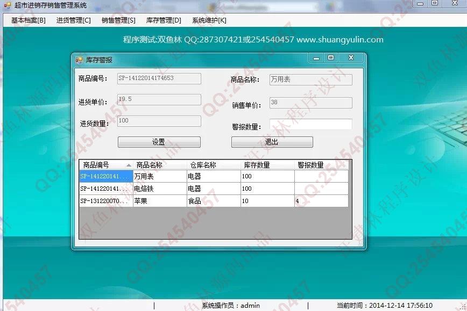Click the 电器 cell in 万用表 row
The image size is (467, 311).
214,176
